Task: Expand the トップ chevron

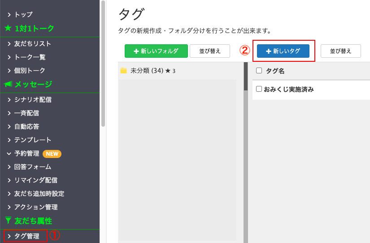Action: coord(9,15)
